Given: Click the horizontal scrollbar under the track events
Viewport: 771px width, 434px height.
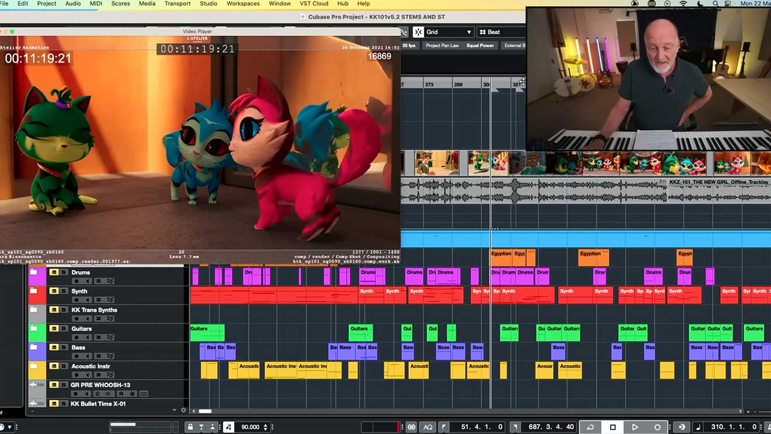Looking at the screenshot, I should 467,411.
